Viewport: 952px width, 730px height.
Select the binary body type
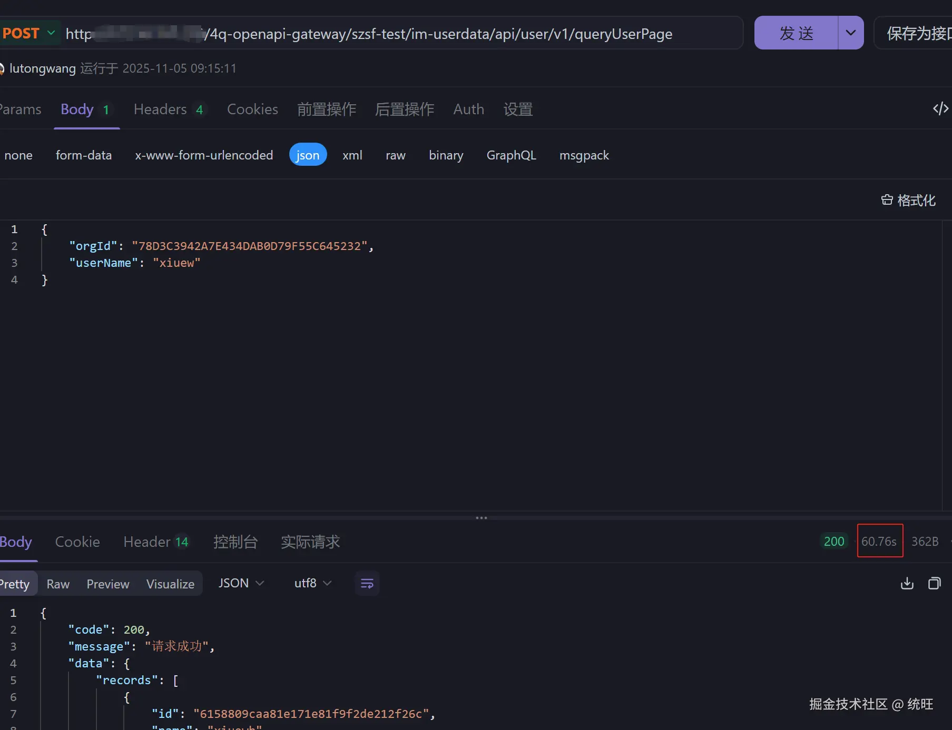[x=446, y=155]
